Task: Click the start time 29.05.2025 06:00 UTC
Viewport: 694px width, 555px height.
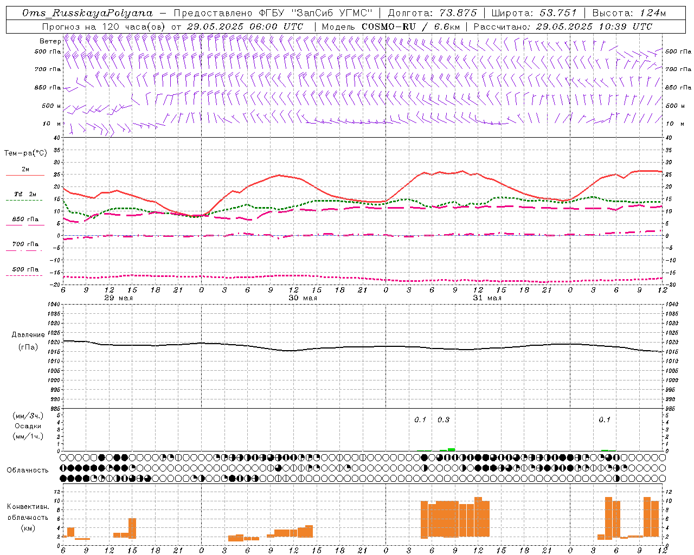Action: 245,27
